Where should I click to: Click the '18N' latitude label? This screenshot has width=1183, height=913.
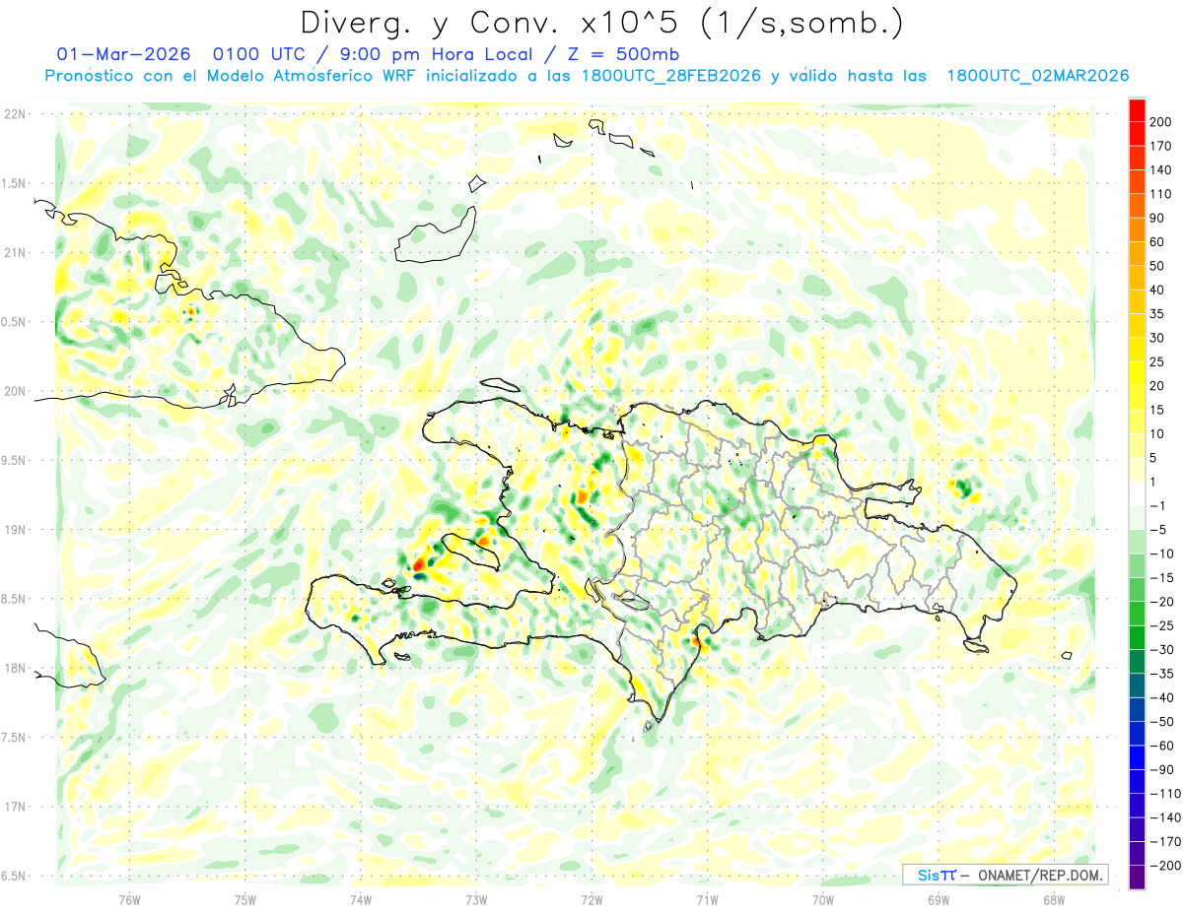click(15, 668)
